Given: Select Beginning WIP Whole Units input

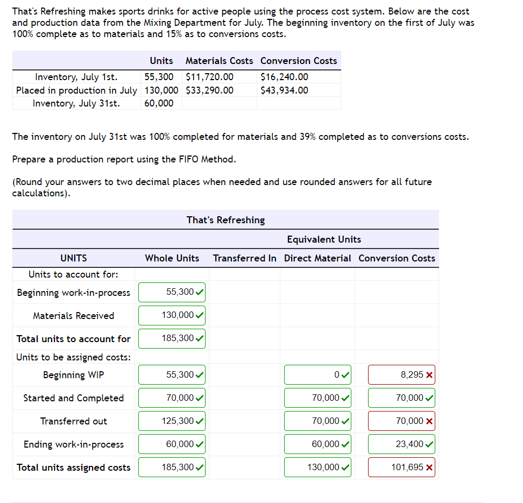Looking at the screenshot, I should (x=172, y=374).
